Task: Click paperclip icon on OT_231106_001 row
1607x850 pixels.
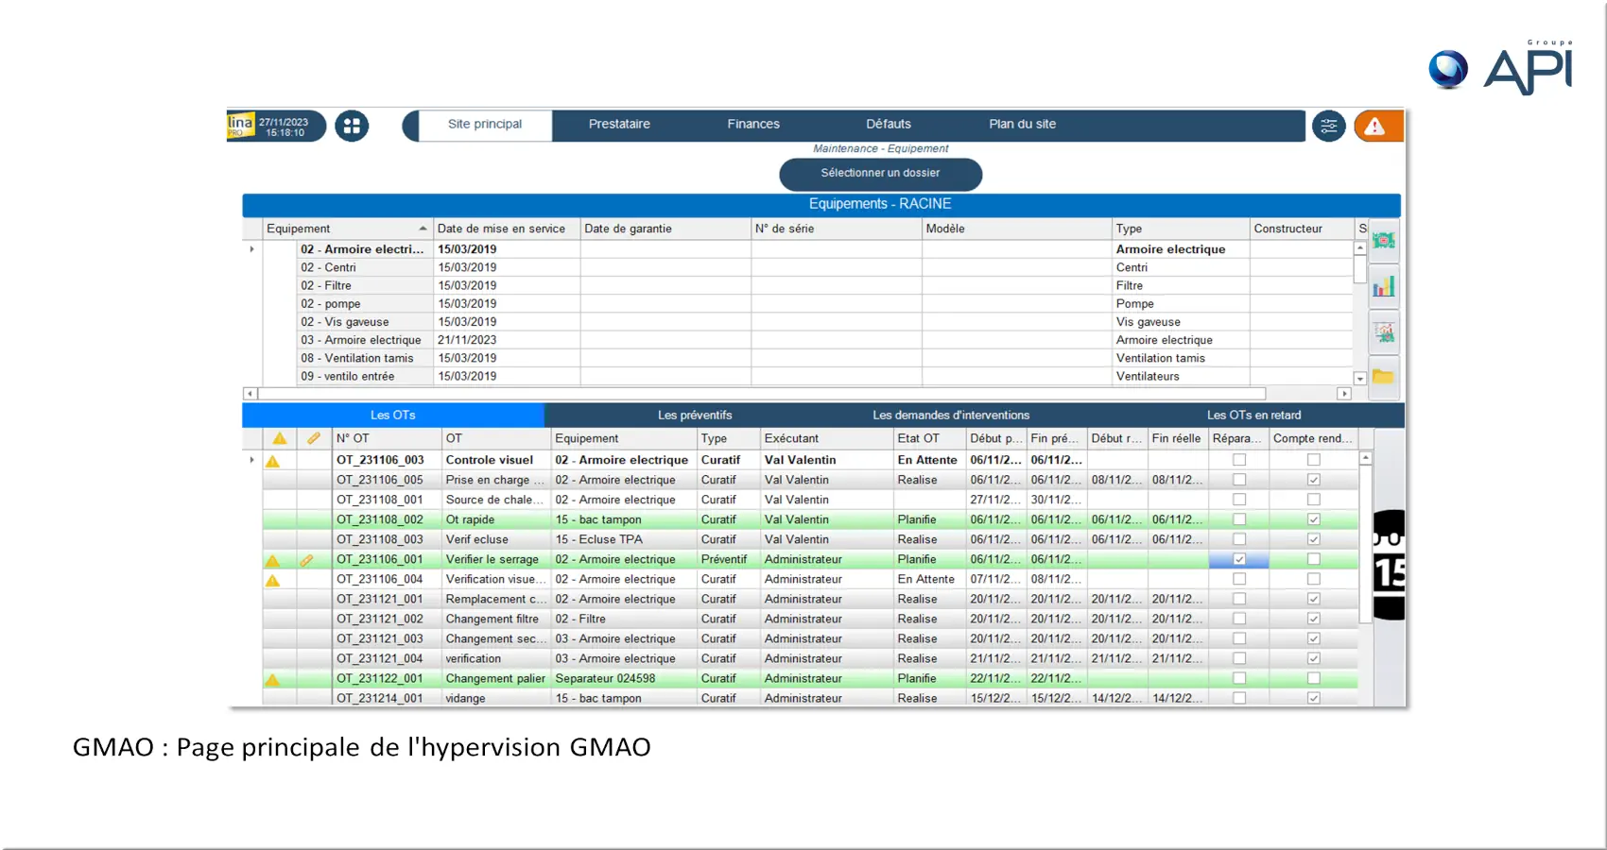Action: tap(307, 560)
